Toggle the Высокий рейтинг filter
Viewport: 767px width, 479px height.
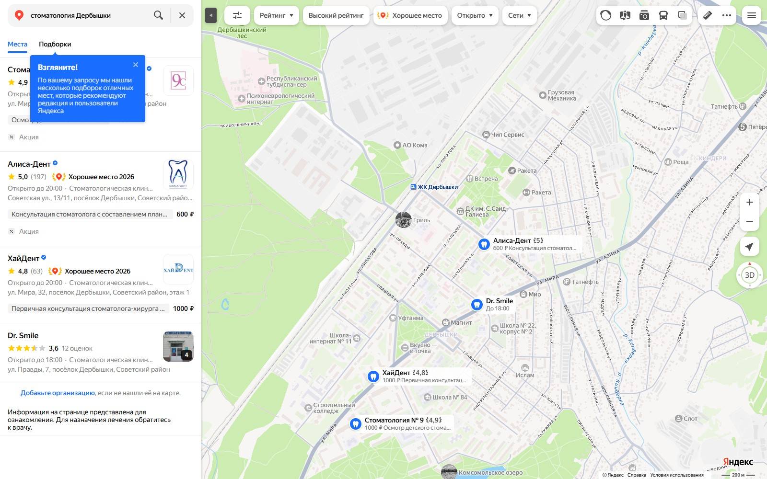tap(336, 15)
